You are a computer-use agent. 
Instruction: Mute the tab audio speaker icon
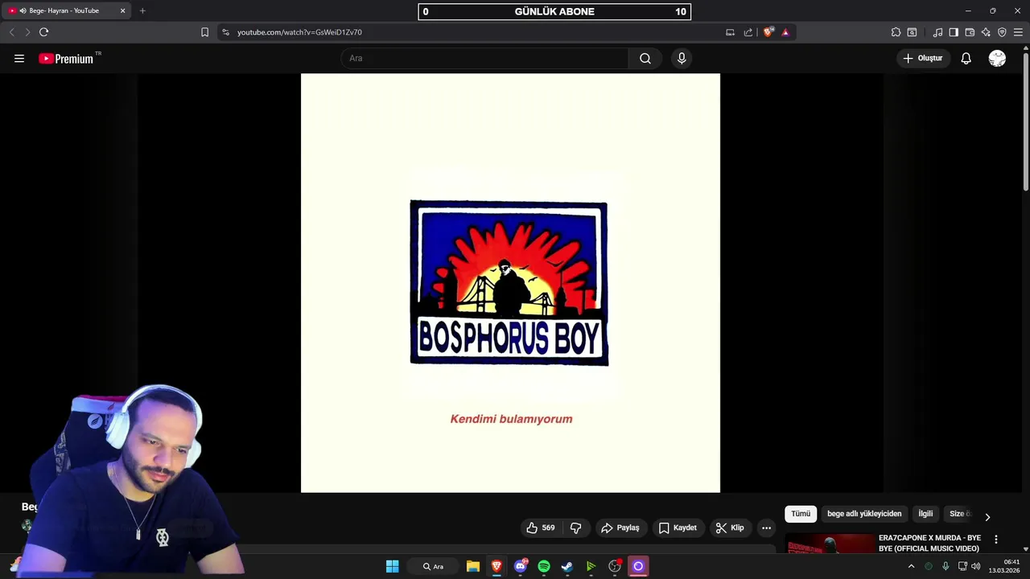tap(23, 10)
